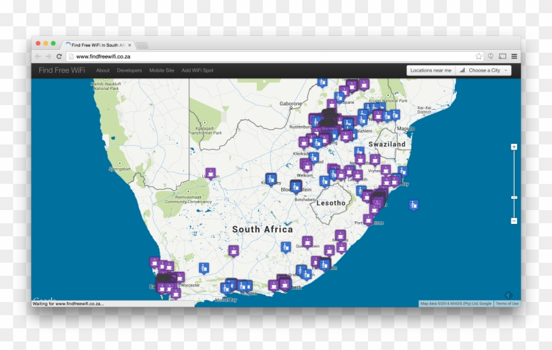
Task: Select the blue marker at Bloemfontein
Action: 296,186
